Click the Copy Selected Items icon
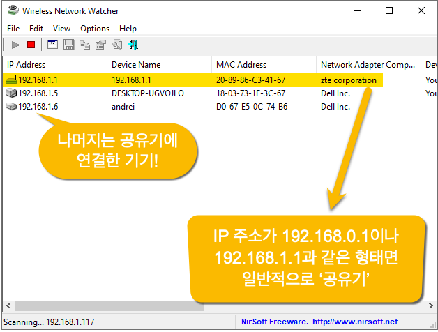Screen dimensions: 438x332 84,45
